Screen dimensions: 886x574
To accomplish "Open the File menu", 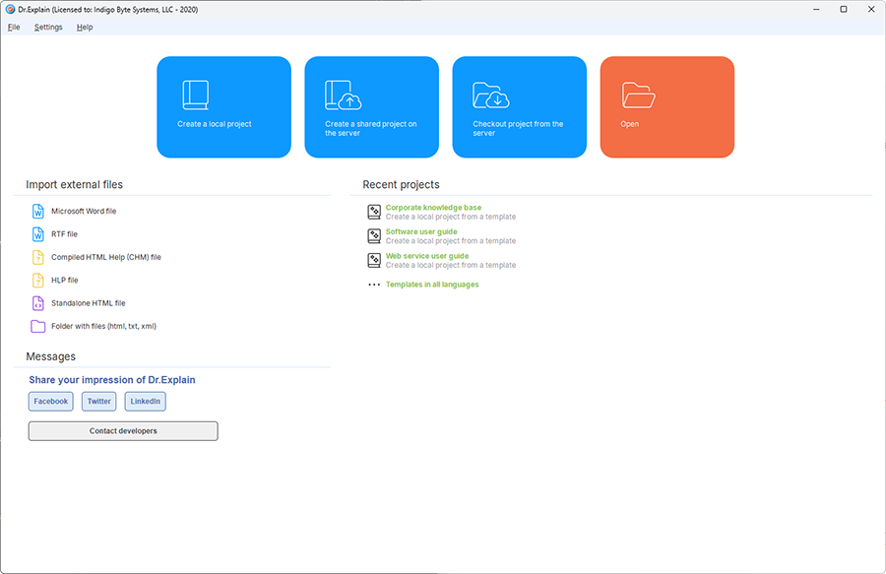I will click(x=14, y=28).
